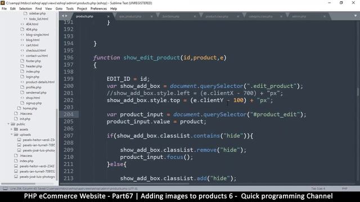Viewport: 360px width, 202px height.
Task: Click the PHP syntax selector in status bar
Action: click(344, 189)
